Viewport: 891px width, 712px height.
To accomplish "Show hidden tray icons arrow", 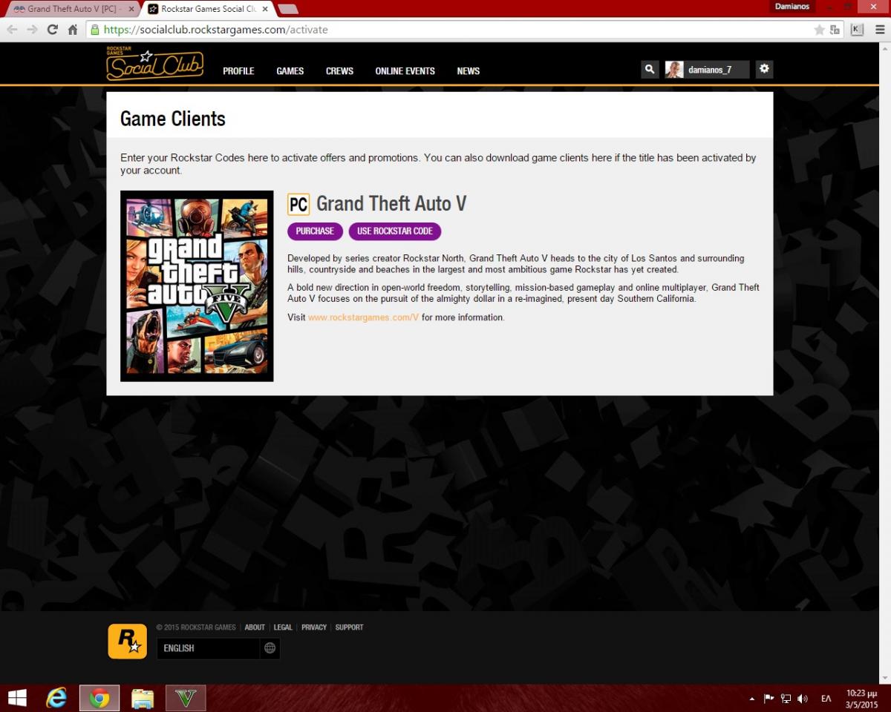I will click(x=751, y=699).
